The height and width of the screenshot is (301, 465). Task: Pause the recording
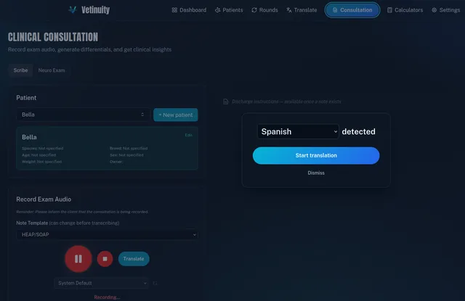click(78, 259)
